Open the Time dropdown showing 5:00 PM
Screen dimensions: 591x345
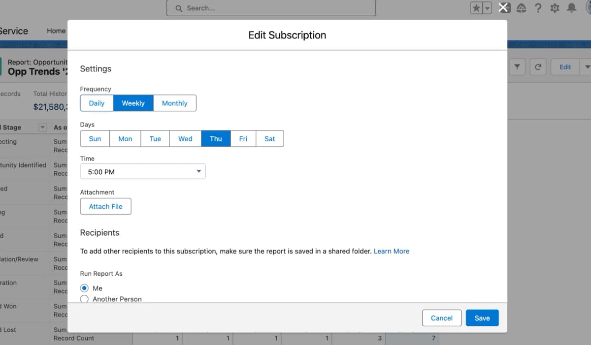[x=143, y=171]
